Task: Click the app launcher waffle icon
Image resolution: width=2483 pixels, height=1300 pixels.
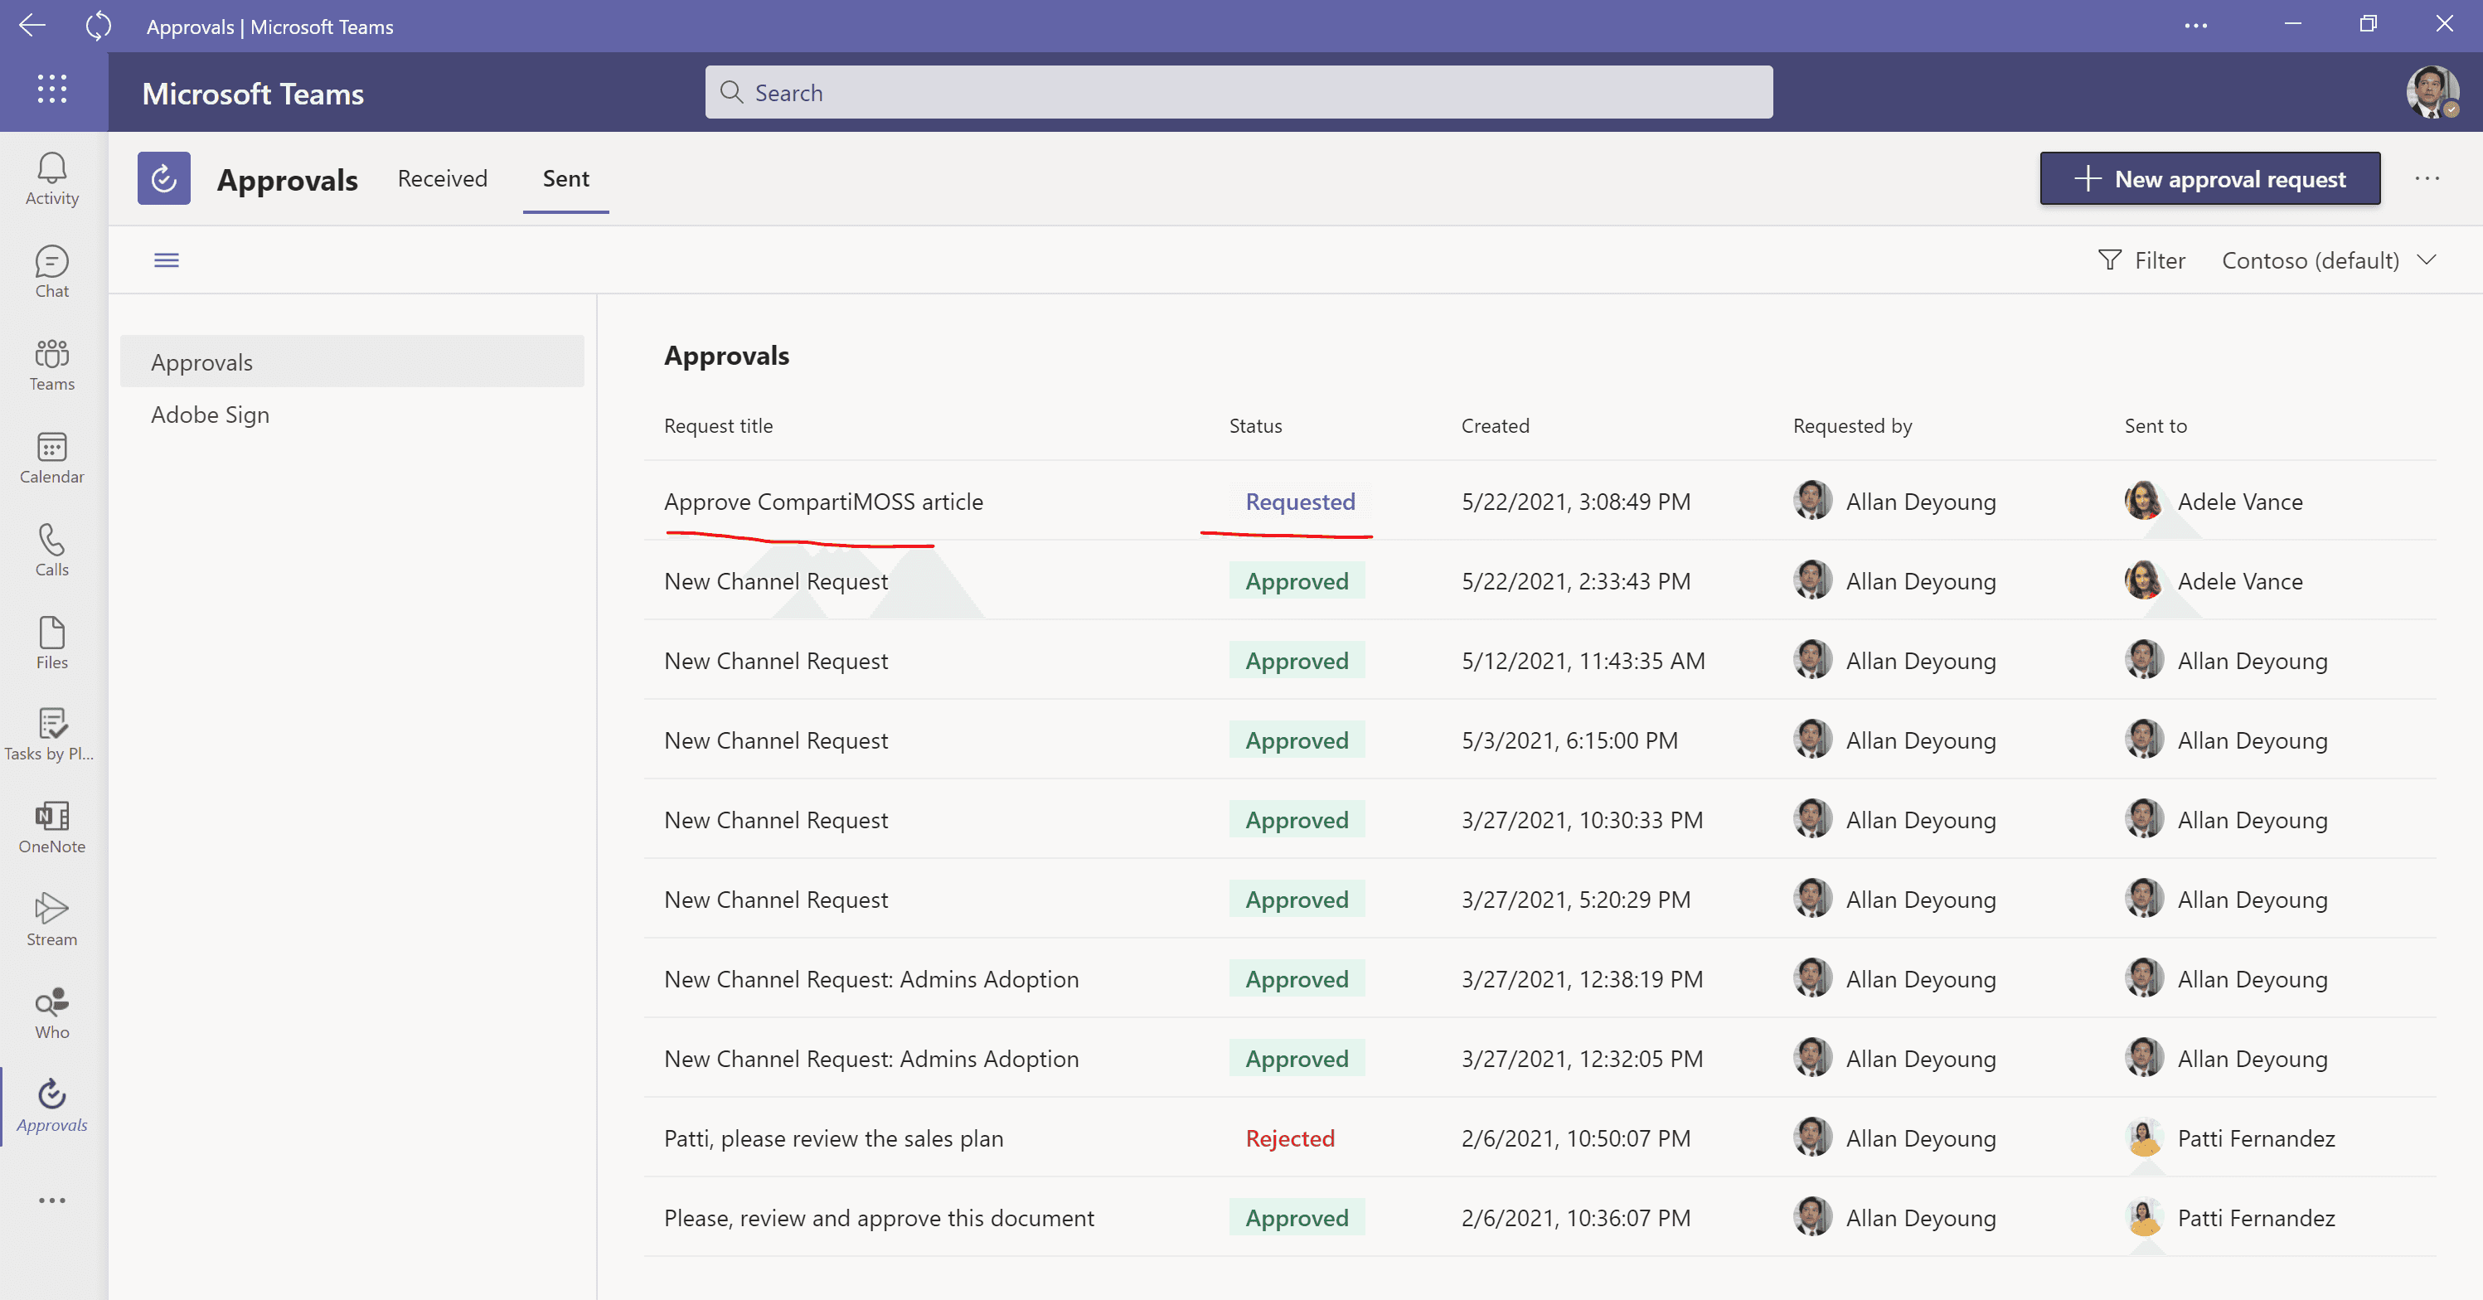Action: [52, 89]
